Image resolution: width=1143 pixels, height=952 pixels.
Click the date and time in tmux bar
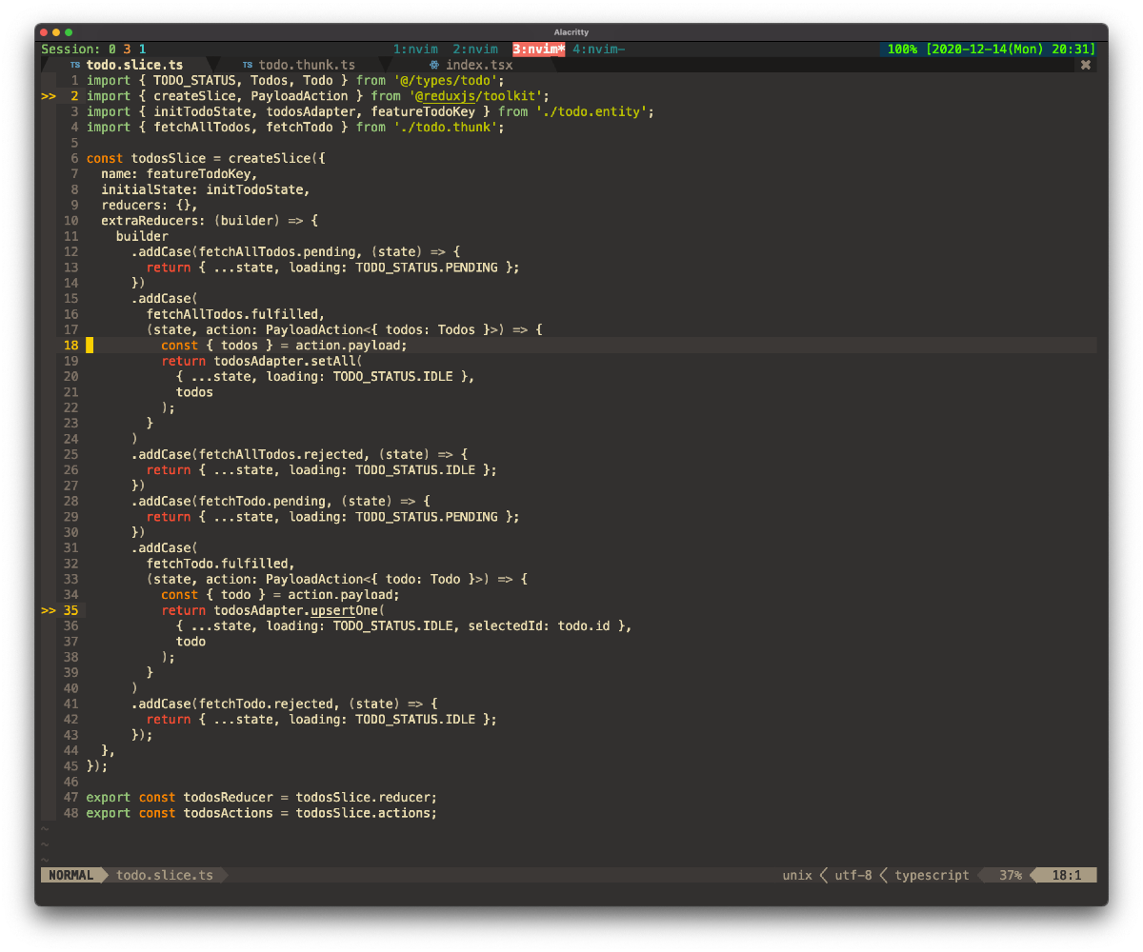[1011, 50]
